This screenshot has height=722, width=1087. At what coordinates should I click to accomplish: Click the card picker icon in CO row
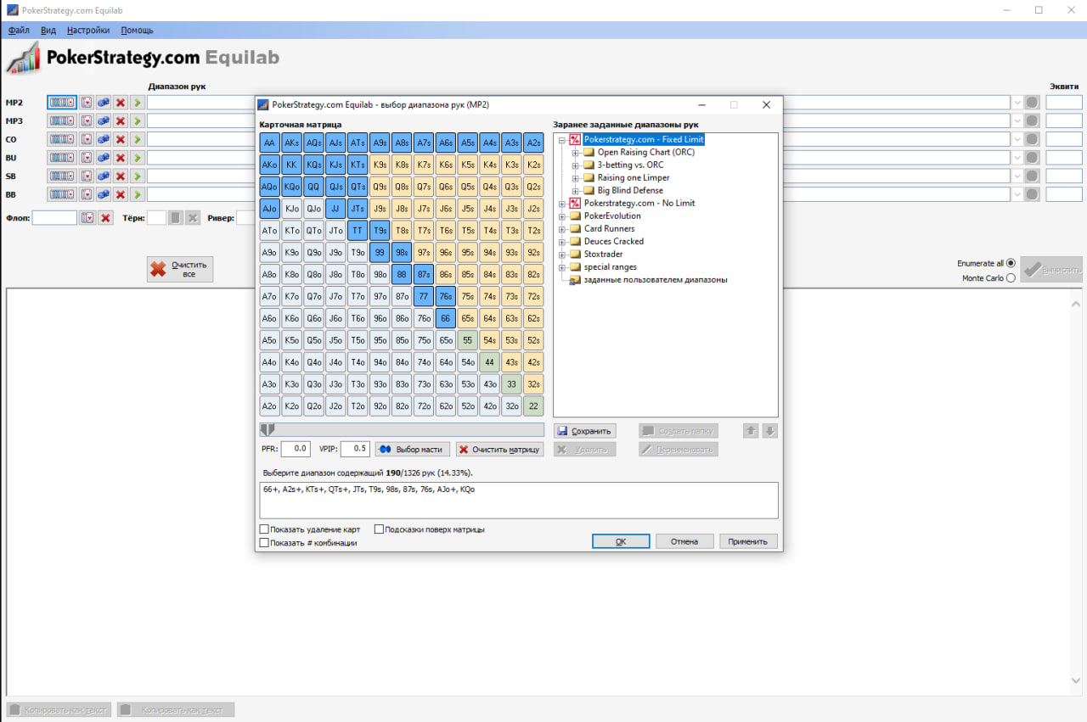tap(87, 139)
